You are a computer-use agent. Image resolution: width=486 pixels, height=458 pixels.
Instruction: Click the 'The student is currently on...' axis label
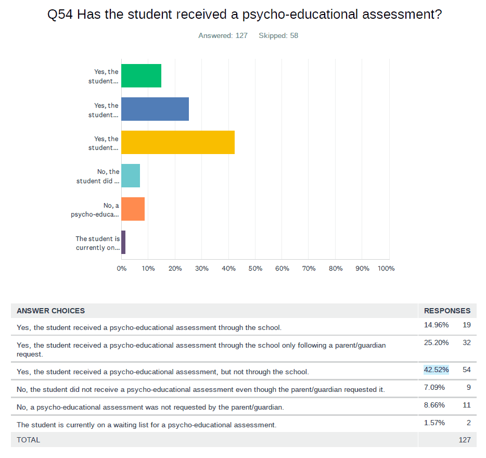click(97, 243)
